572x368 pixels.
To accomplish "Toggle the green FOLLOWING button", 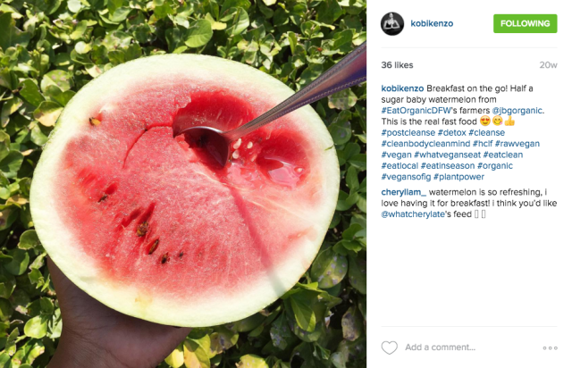I will click(525, 24).
